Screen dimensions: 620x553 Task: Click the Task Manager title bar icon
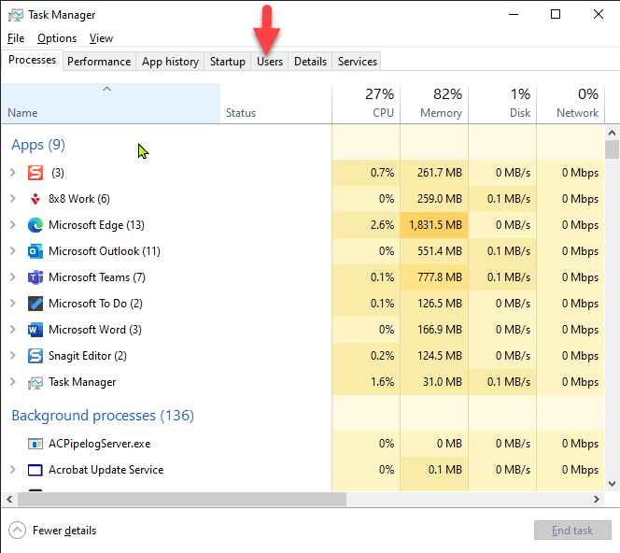coord(16,15)
